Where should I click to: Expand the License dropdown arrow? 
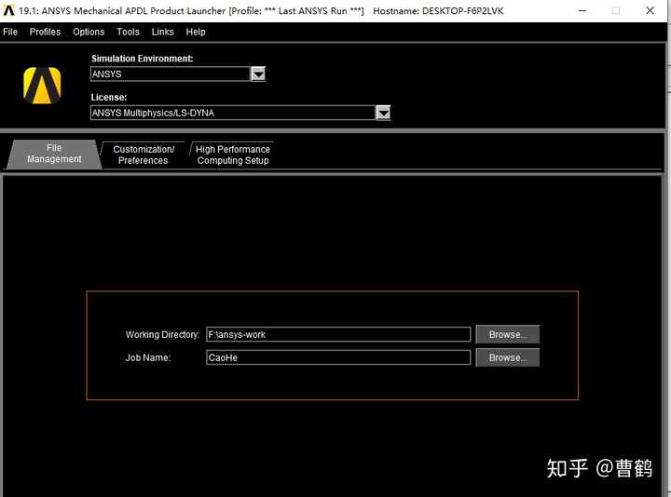coord(383,114)
